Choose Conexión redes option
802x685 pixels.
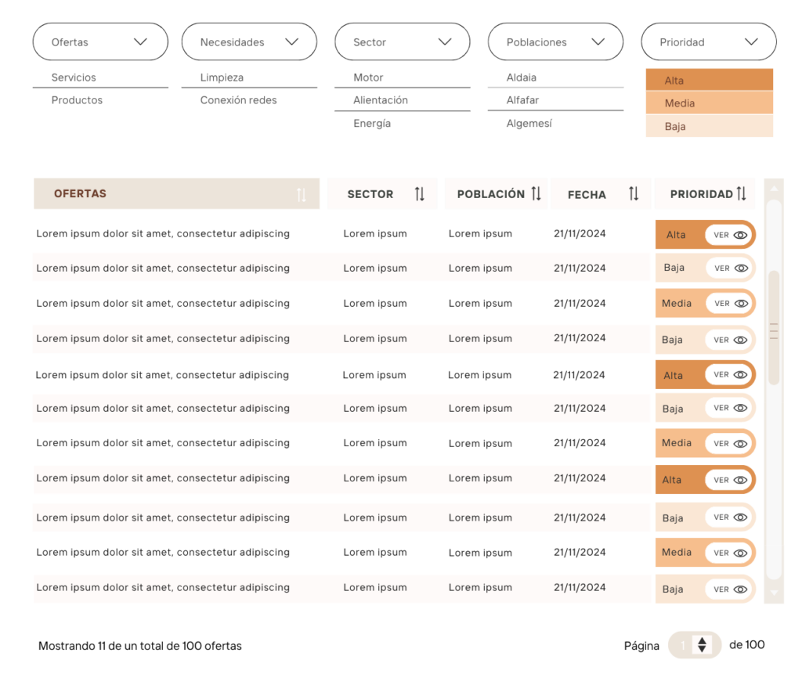(x=238, y=100)
